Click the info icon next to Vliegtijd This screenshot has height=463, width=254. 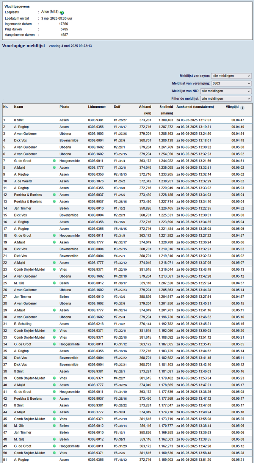[x=243, y=108]
